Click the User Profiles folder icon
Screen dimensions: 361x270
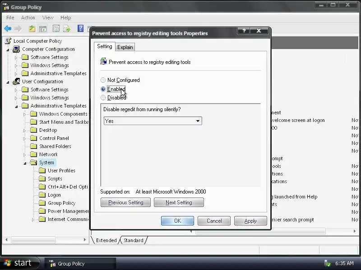(x=42, y=171)
